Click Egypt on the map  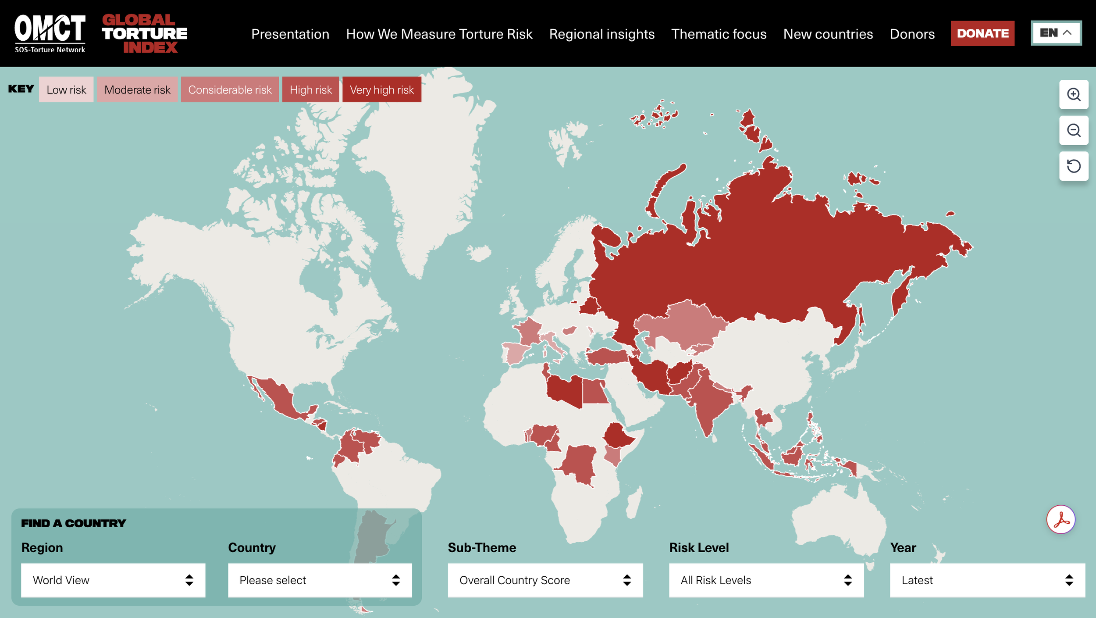point(594,392)
